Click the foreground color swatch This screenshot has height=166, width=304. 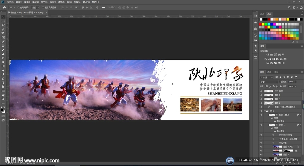[x=2, y=110]
